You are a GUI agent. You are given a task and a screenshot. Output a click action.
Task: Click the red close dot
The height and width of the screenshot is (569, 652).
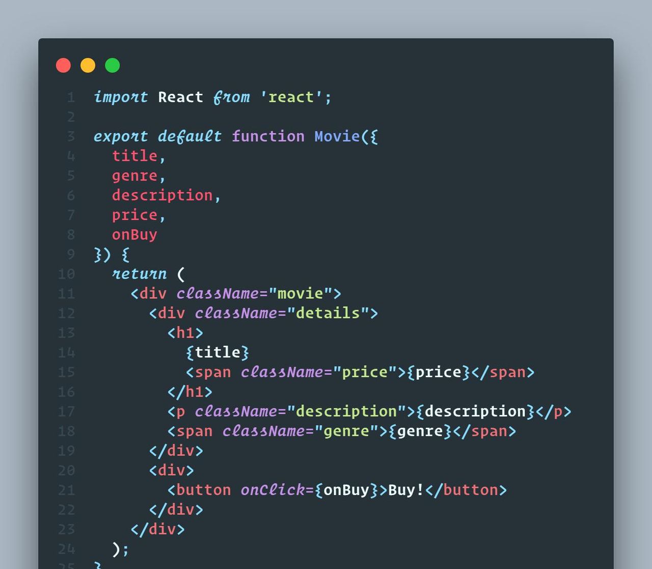63,65
